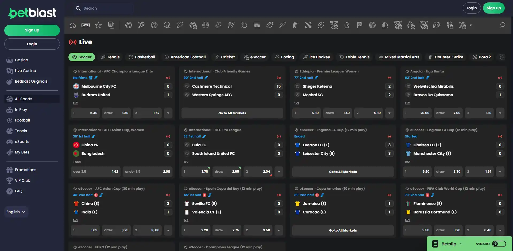The image size is (513, 251).
Task: Expand markets for Sevilla FC (E) match
Action: point(279,230)
